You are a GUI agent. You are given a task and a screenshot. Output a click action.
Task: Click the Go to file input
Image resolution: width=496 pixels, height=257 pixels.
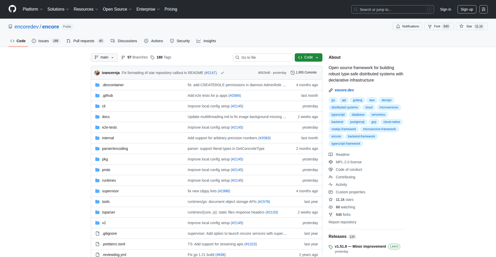click(x=262, y=57)
